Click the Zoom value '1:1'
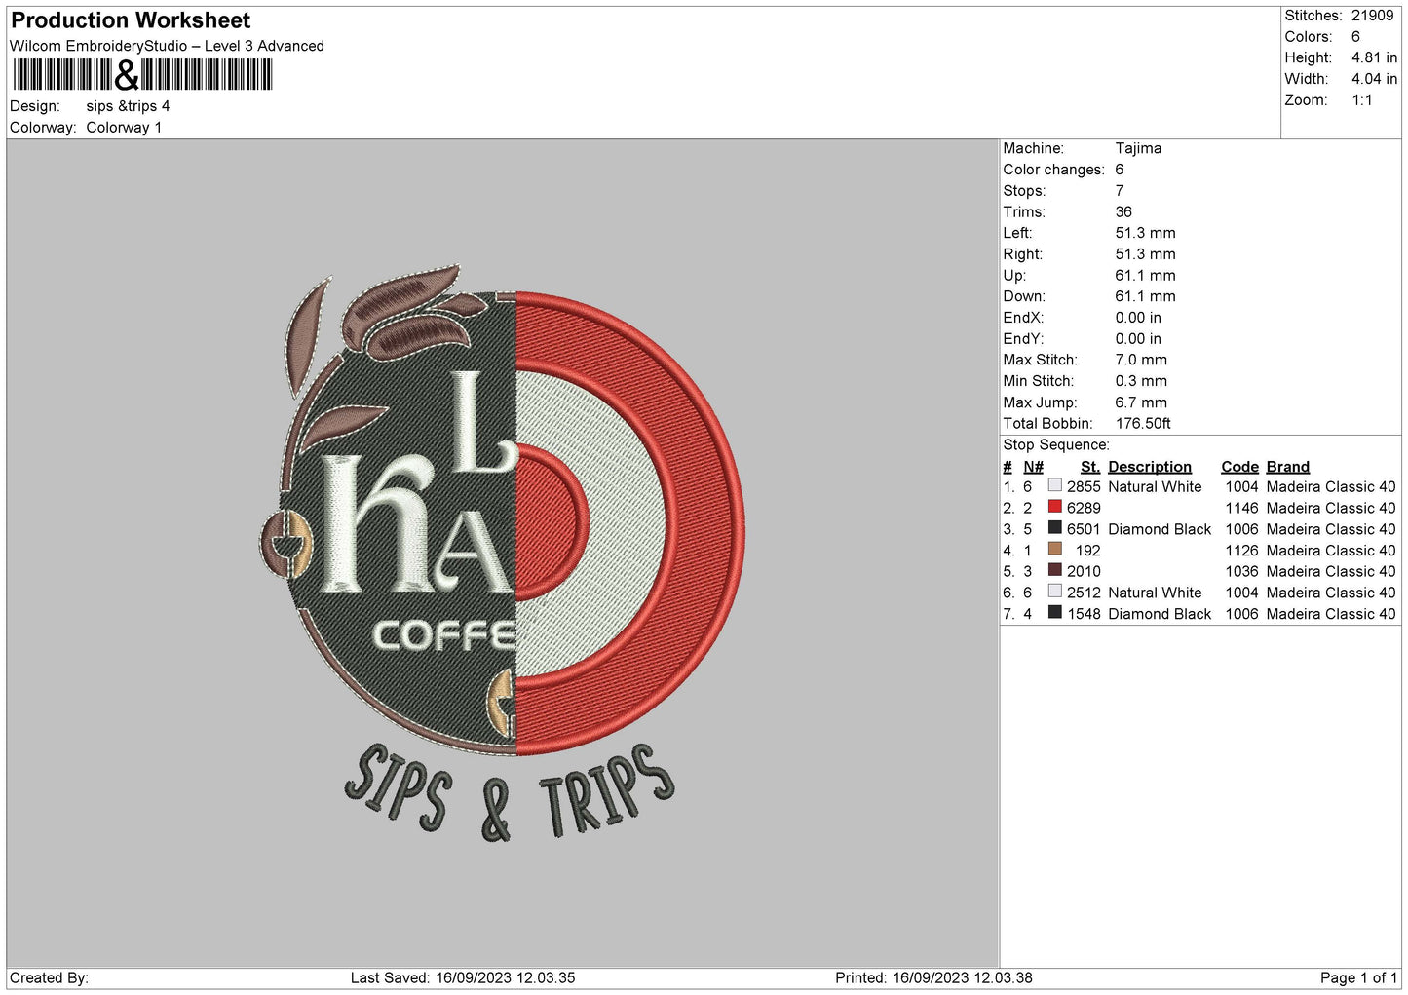Screen dimensions: 1408x995 click(x=1362, y=100)
